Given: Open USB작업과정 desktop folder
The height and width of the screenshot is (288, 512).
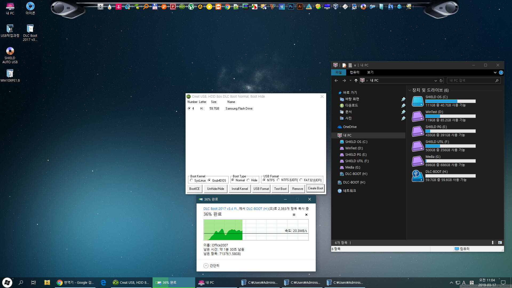Looking at the screenshot, I should [10, 31].
